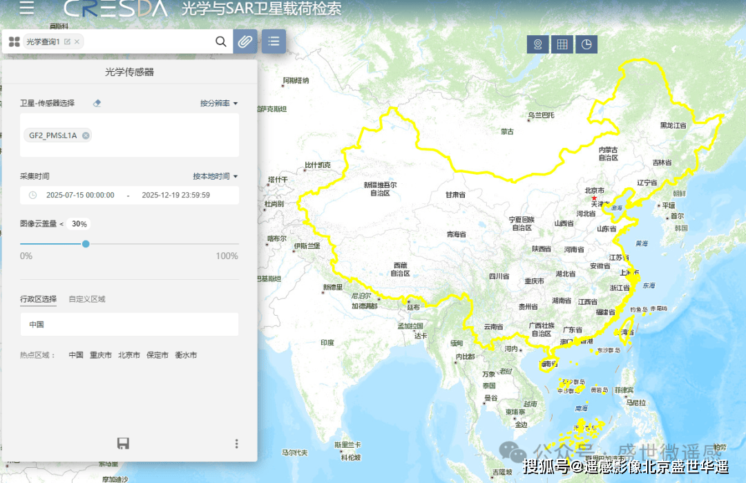The image size is (746, 483).
Task: Expand the 按本地时间 time mode dropdown
Action: tap(215, 176)
